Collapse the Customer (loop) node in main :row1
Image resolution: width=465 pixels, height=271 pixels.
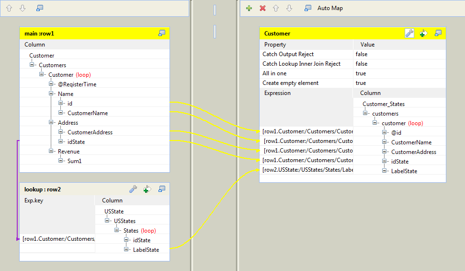tap(41, 74)
